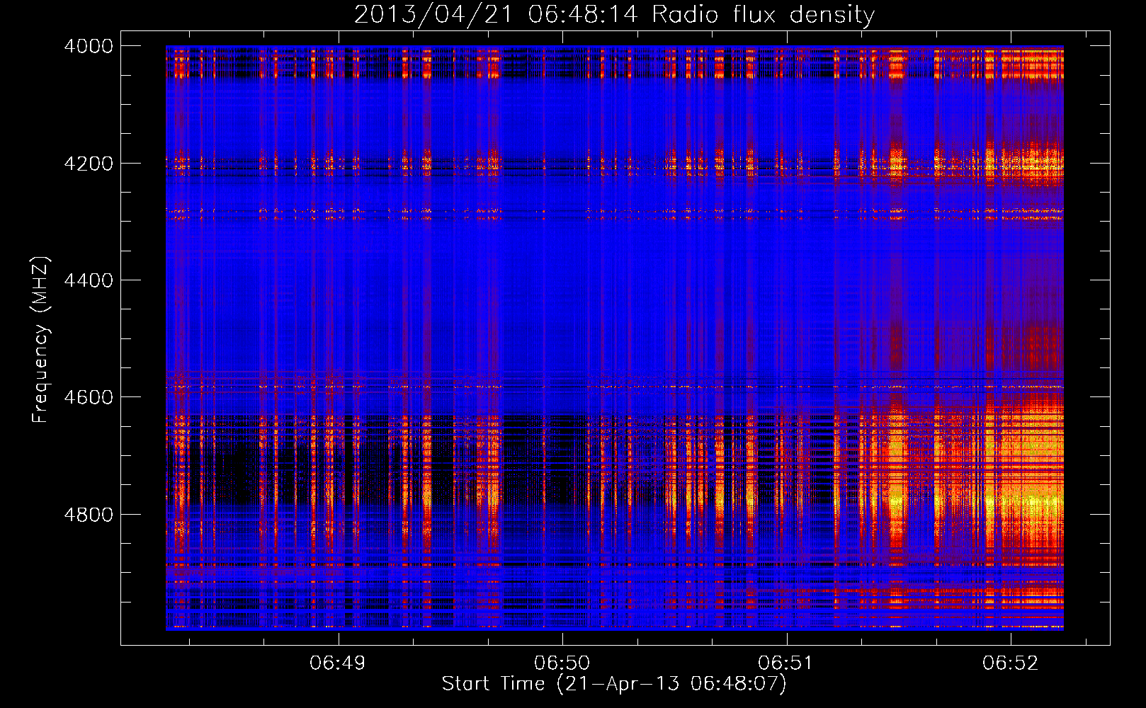The image size is (1146, 708).
Task: Click the 06:50 time axis label
Action: tap(562, 663)
